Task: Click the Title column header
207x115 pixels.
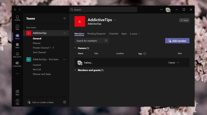Action: [96, 53]
